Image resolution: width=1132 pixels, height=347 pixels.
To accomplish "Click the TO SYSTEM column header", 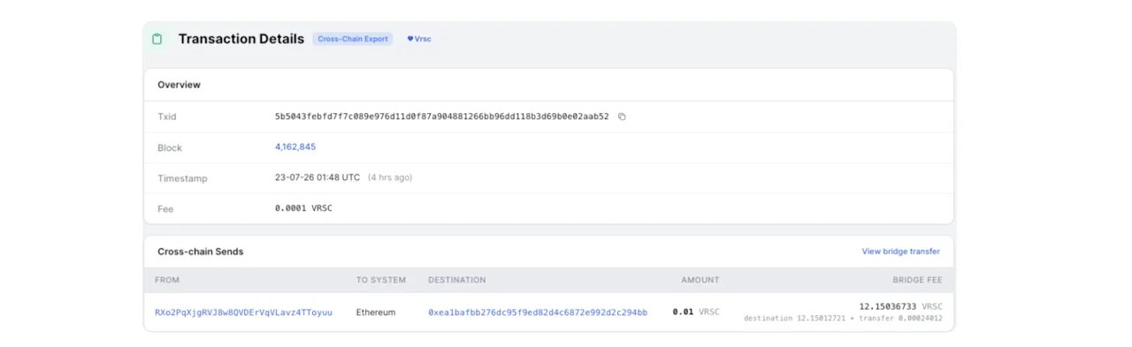I will [x=381, y=280].
